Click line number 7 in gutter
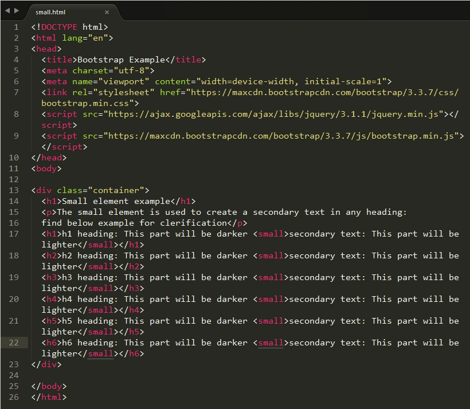The image size is (470, 409). coord(16,93)
